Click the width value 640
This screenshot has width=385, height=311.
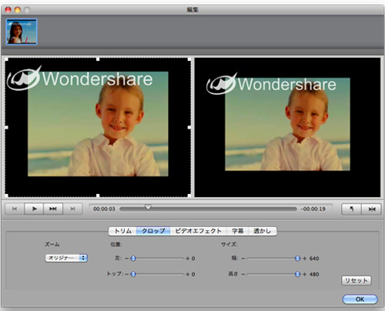tap(314, 259)
